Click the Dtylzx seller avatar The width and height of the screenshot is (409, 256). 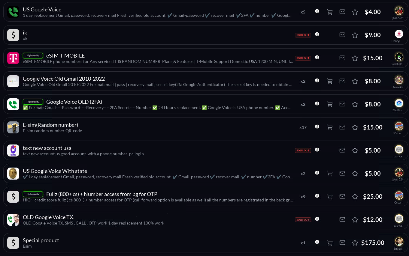[x=399, y=242]
